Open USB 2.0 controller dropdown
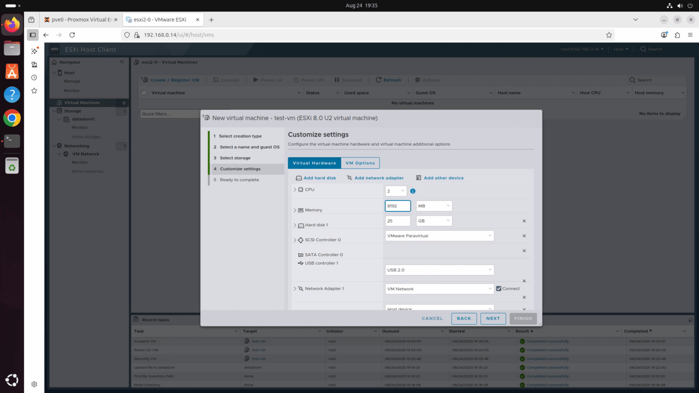The height and width of the screenshot is (393, 699). (439, 270)
